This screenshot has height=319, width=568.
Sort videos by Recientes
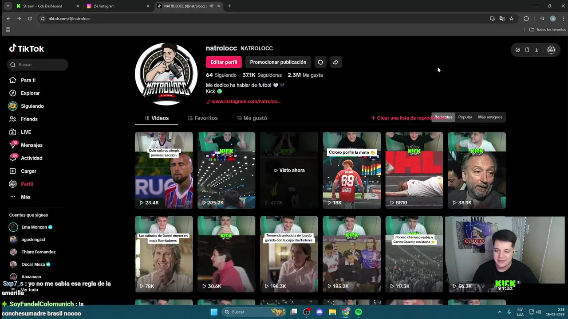pos(443,117)
